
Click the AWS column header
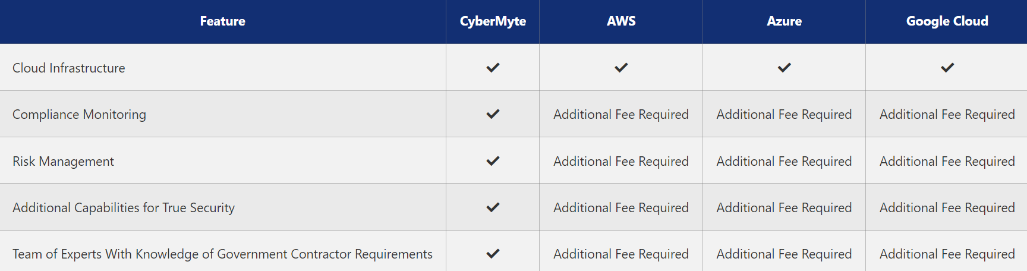(x=621, y=21)
